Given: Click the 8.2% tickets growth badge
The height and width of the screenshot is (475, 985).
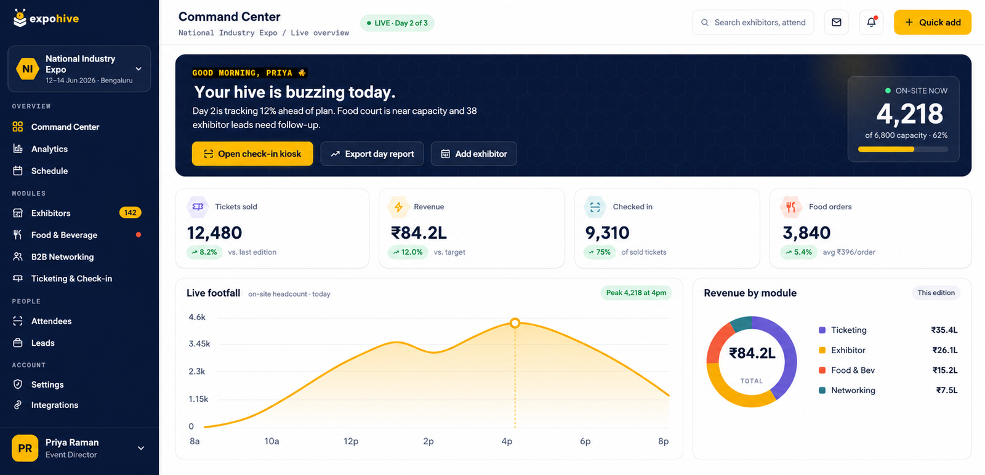Looking at the screenshot, I should click(204, 252).
